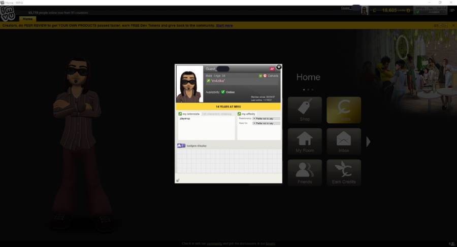Click the edit icon beside Canada

coord(260,76)
